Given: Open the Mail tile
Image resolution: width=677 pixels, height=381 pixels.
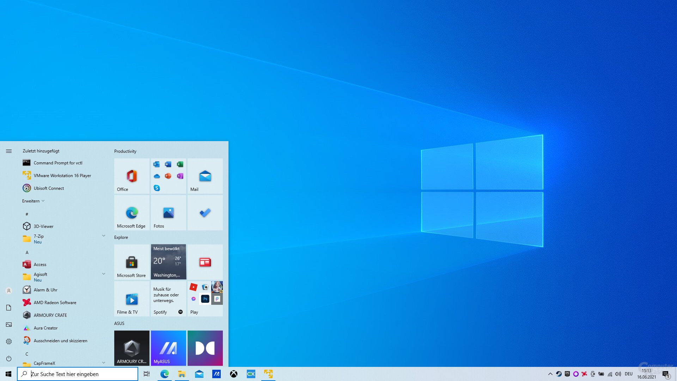Looking at the screenshot, I should (x=205, y=176).
